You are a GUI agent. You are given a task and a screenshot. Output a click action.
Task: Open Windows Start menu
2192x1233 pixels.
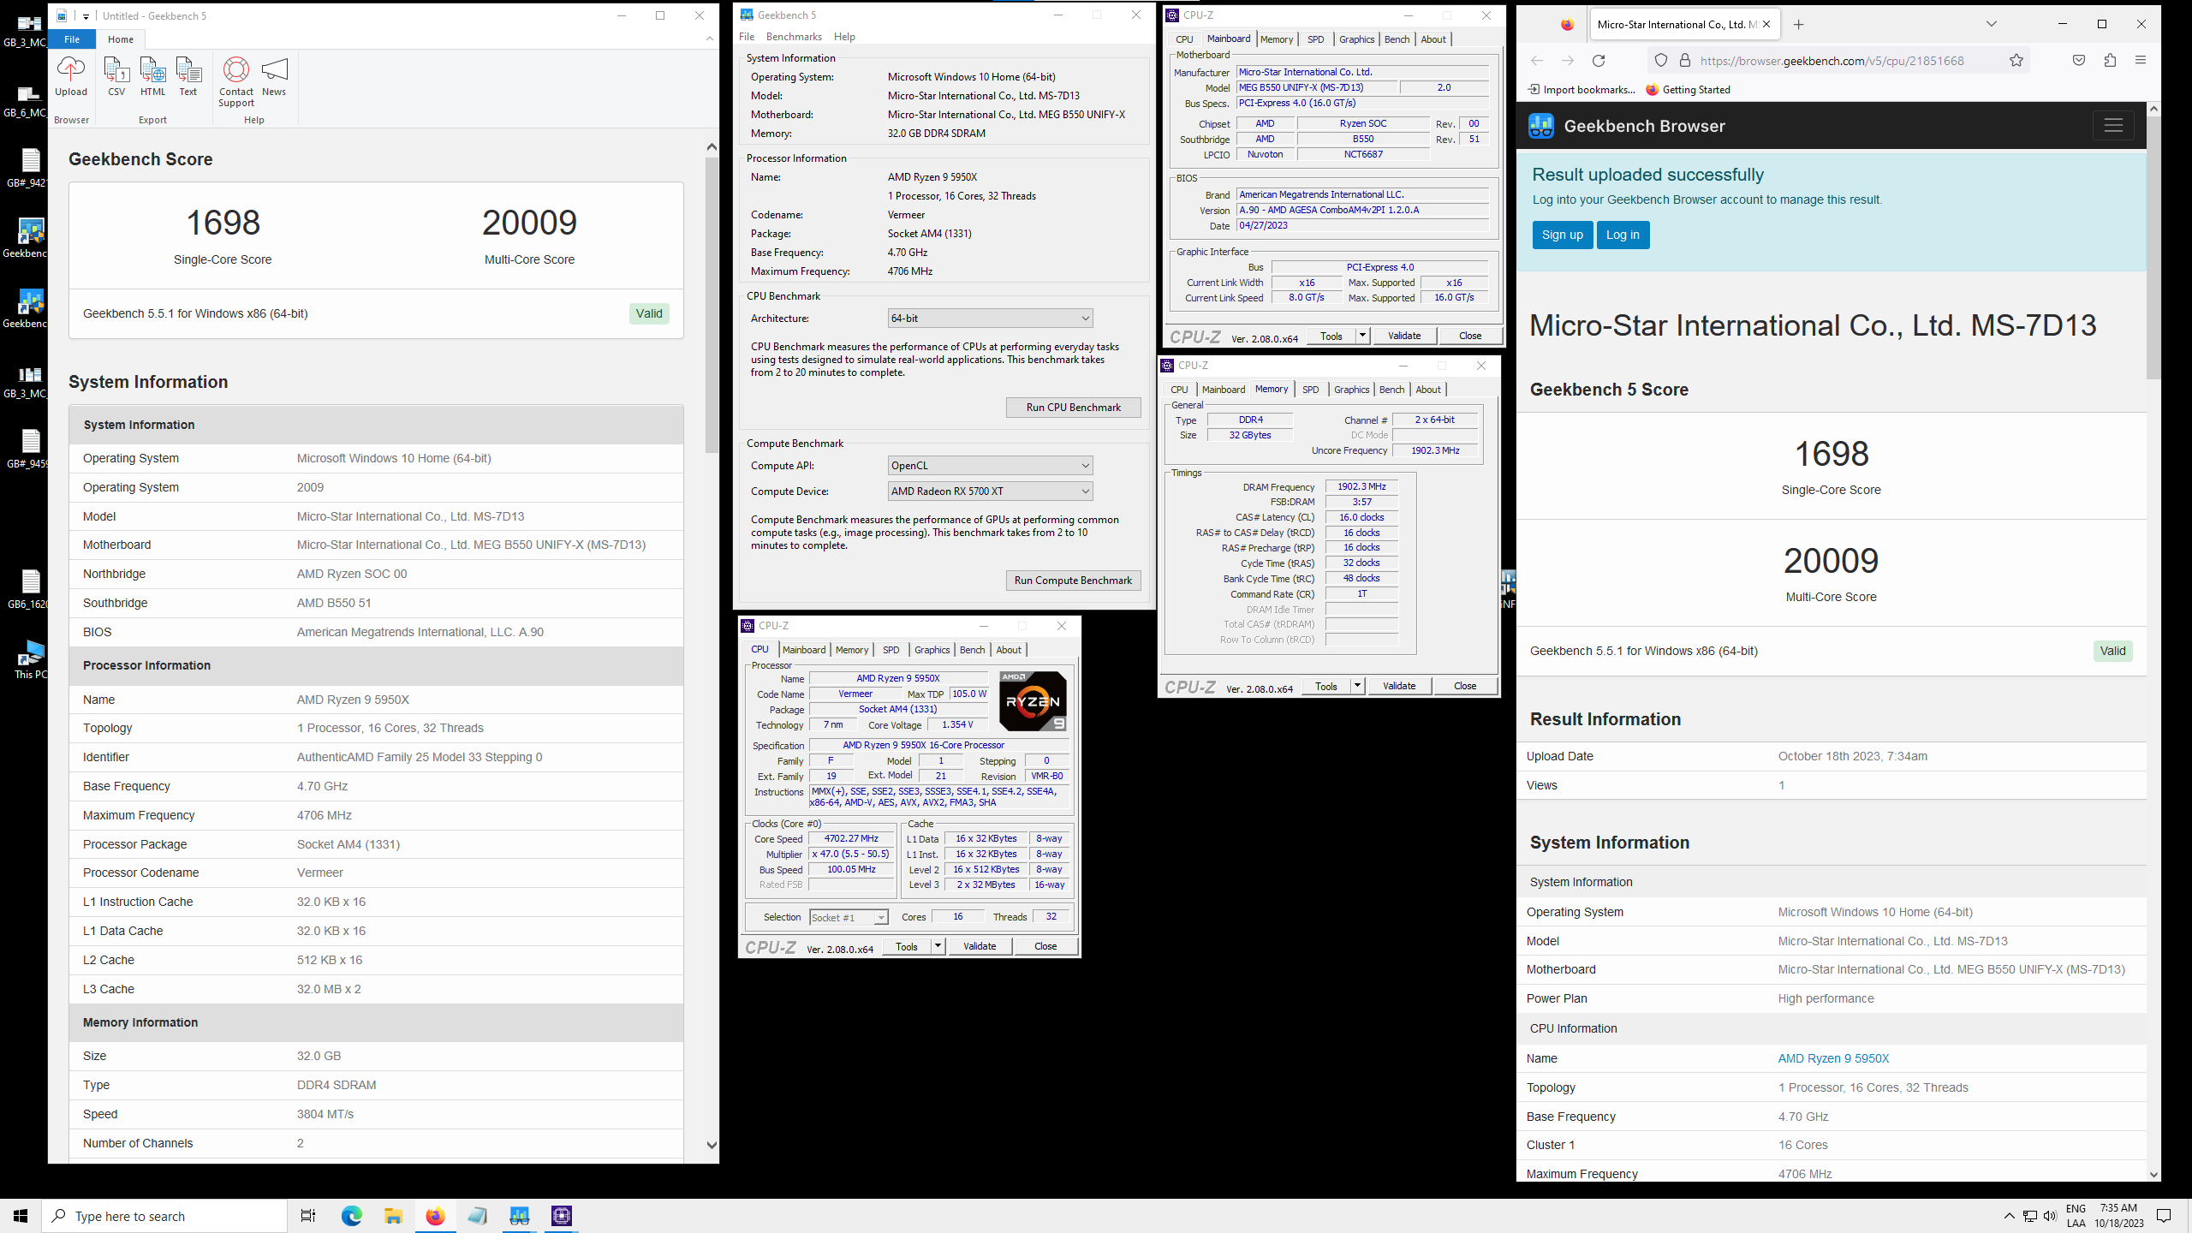click(x=21, y=1216)
